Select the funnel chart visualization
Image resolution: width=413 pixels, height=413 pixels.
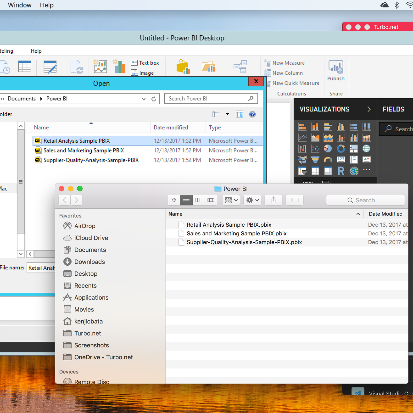[x=315, y=160]
